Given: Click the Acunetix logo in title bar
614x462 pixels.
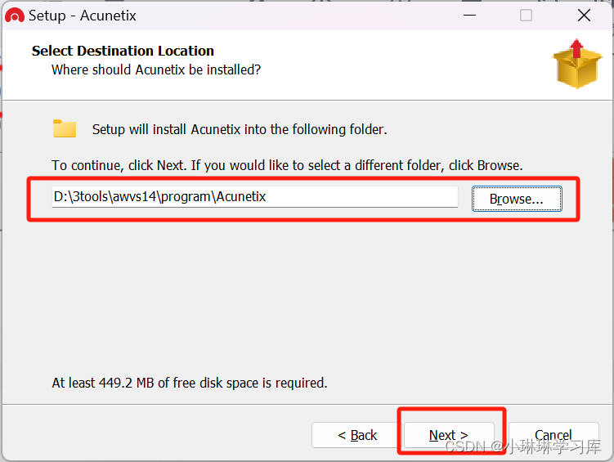Looking at the screenshot, I should (x=15, y=16).
